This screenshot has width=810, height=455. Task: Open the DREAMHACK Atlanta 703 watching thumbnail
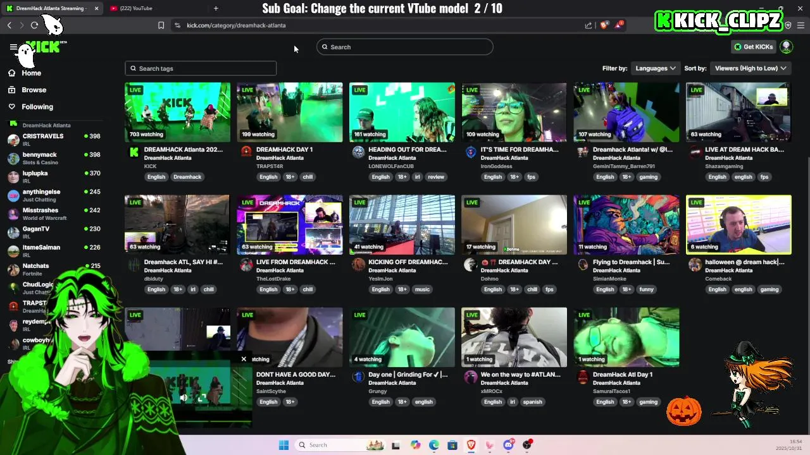tap(178, 112)
